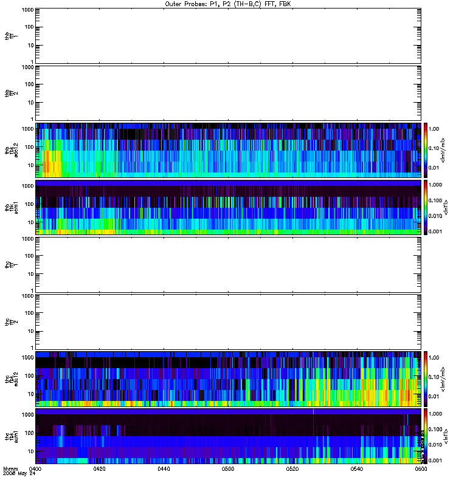
Task: Click the thc scm1 nT color bar
Action: point(426,436)
